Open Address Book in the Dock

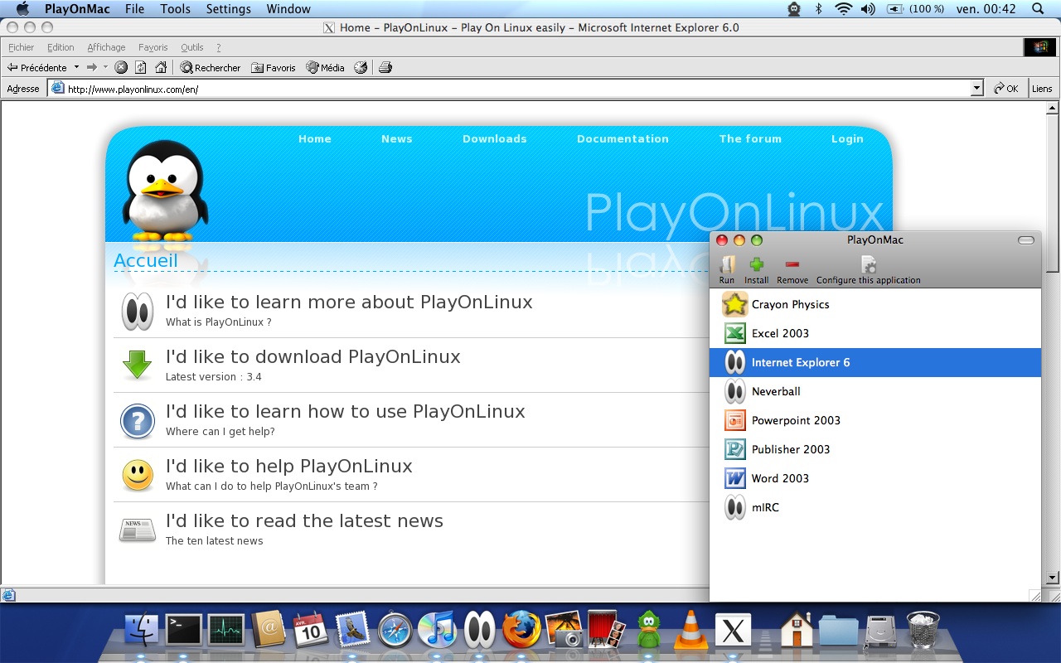tap(269, 630)
